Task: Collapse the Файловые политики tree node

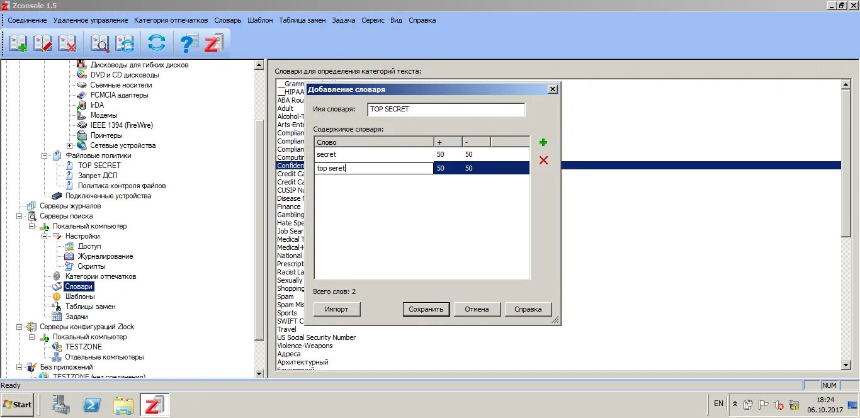Action: (x=45, y=155)
